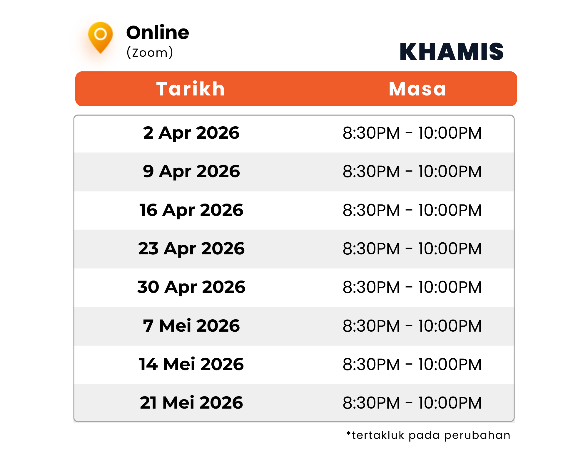Choose the 21 Mei 2026 date

click(191, 402)
